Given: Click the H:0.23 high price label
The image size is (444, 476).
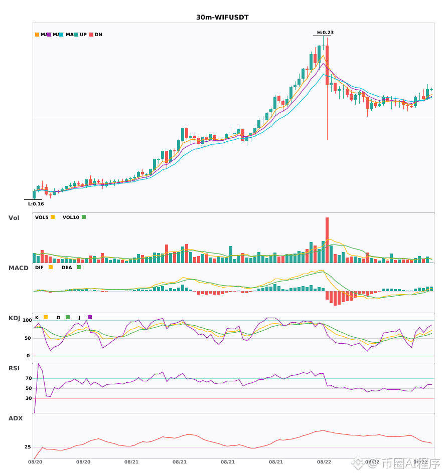Looking at the screenshot, I should click(x=325, y=33).
